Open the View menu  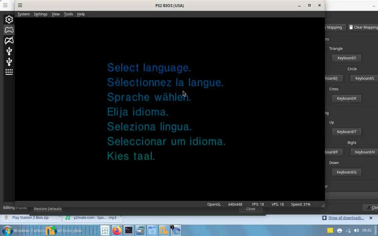(x=56, y=14)
